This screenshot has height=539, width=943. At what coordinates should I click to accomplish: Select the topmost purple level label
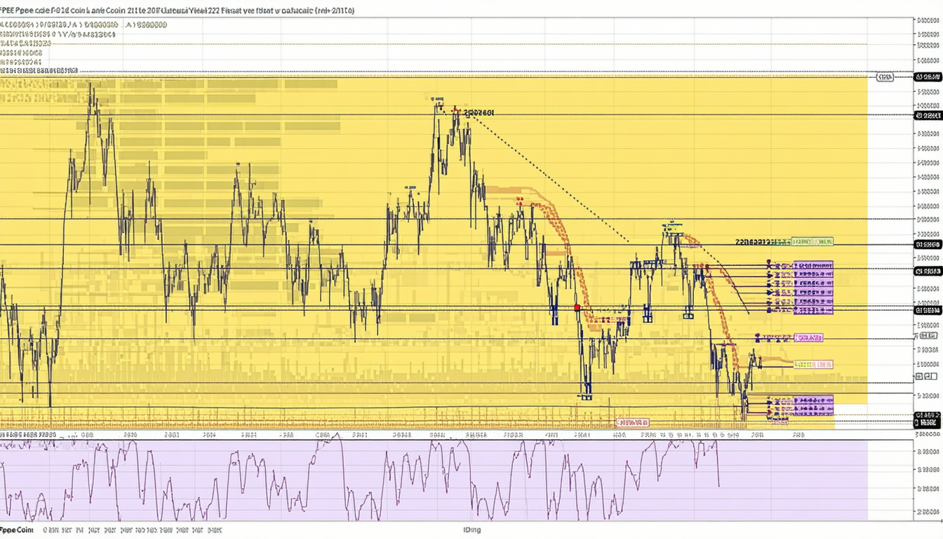812,265
